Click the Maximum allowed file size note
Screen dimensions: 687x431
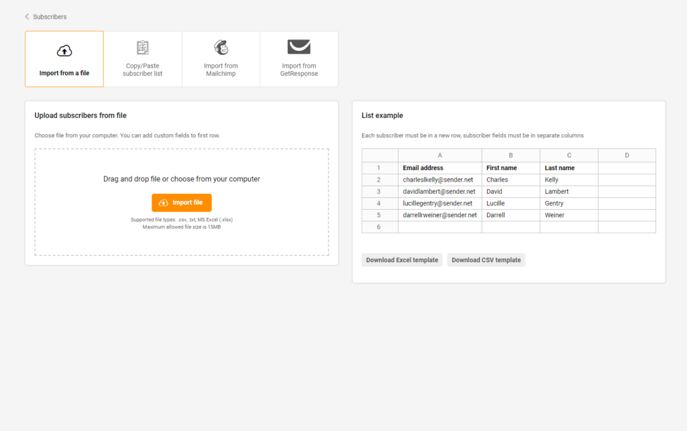(x=181, y=227)
